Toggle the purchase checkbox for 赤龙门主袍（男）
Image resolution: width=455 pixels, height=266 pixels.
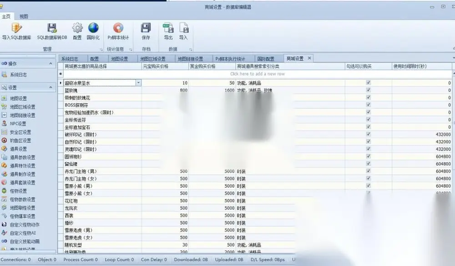click(368, 171)
